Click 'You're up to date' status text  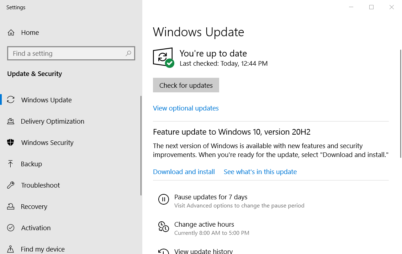(x=213, y=53)
